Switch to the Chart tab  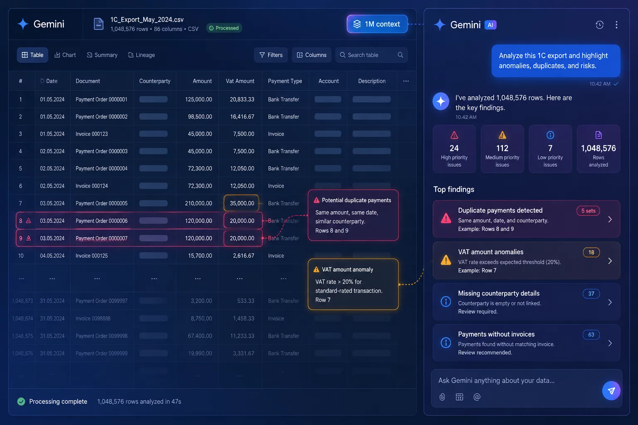coord(65,55)
